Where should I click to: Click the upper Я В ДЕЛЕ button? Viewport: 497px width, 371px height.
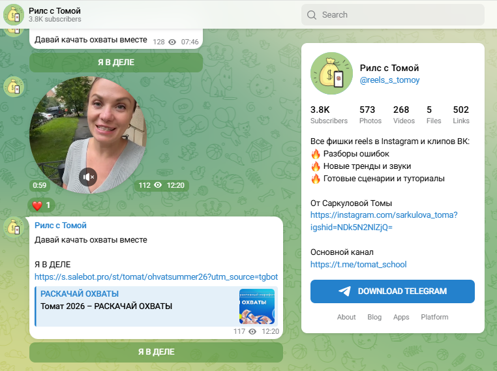(x=116, y=63)
